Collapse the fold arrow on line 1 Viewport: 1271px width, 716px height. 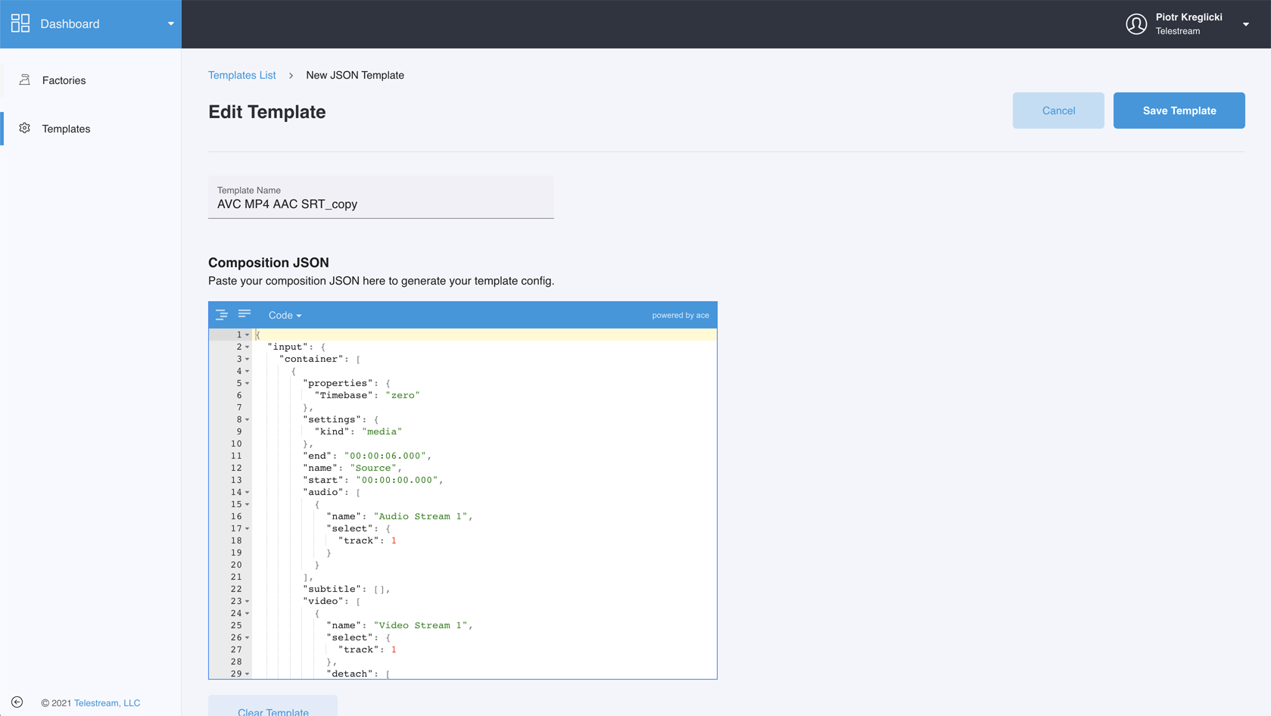248,335
